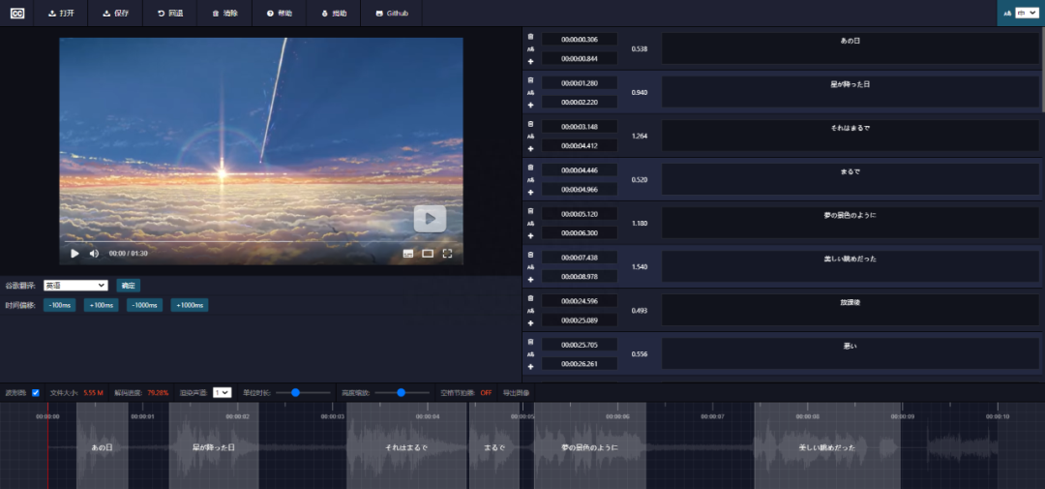The height and width of the screenshot is (489, 1045).
Task: Shift time offset by +100ms
Action: (101, 305)
